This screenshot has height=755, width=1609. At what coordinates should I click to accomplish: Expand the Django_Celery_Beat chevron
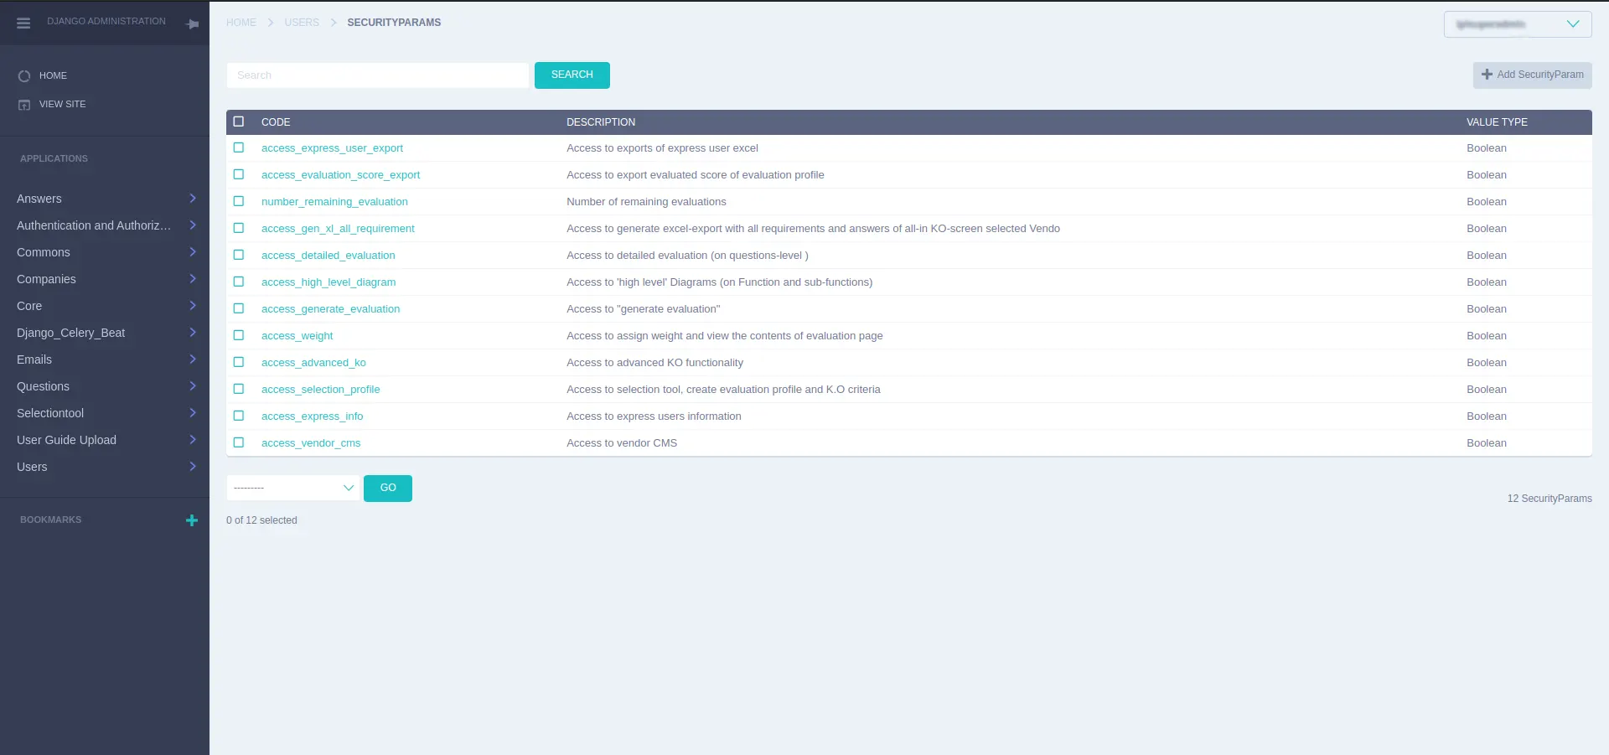coord(193,333)
